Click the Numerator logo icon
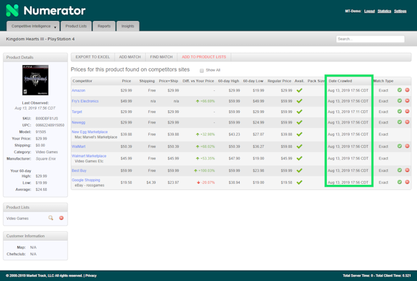Viewport: 417px width, 281px height. 13,11
